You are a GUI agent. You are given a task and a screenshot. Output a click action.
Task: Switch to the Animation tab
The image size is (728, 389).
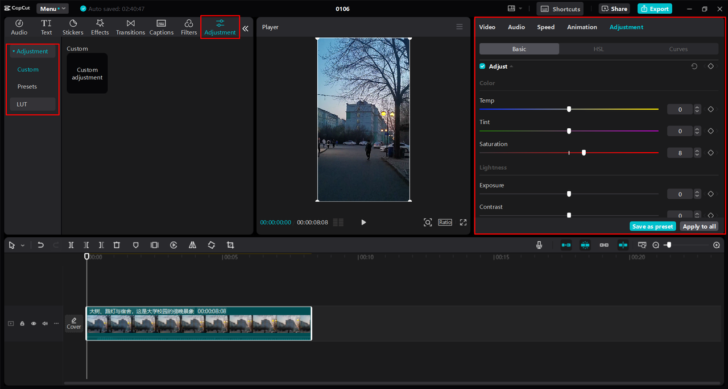click(582, 27)
